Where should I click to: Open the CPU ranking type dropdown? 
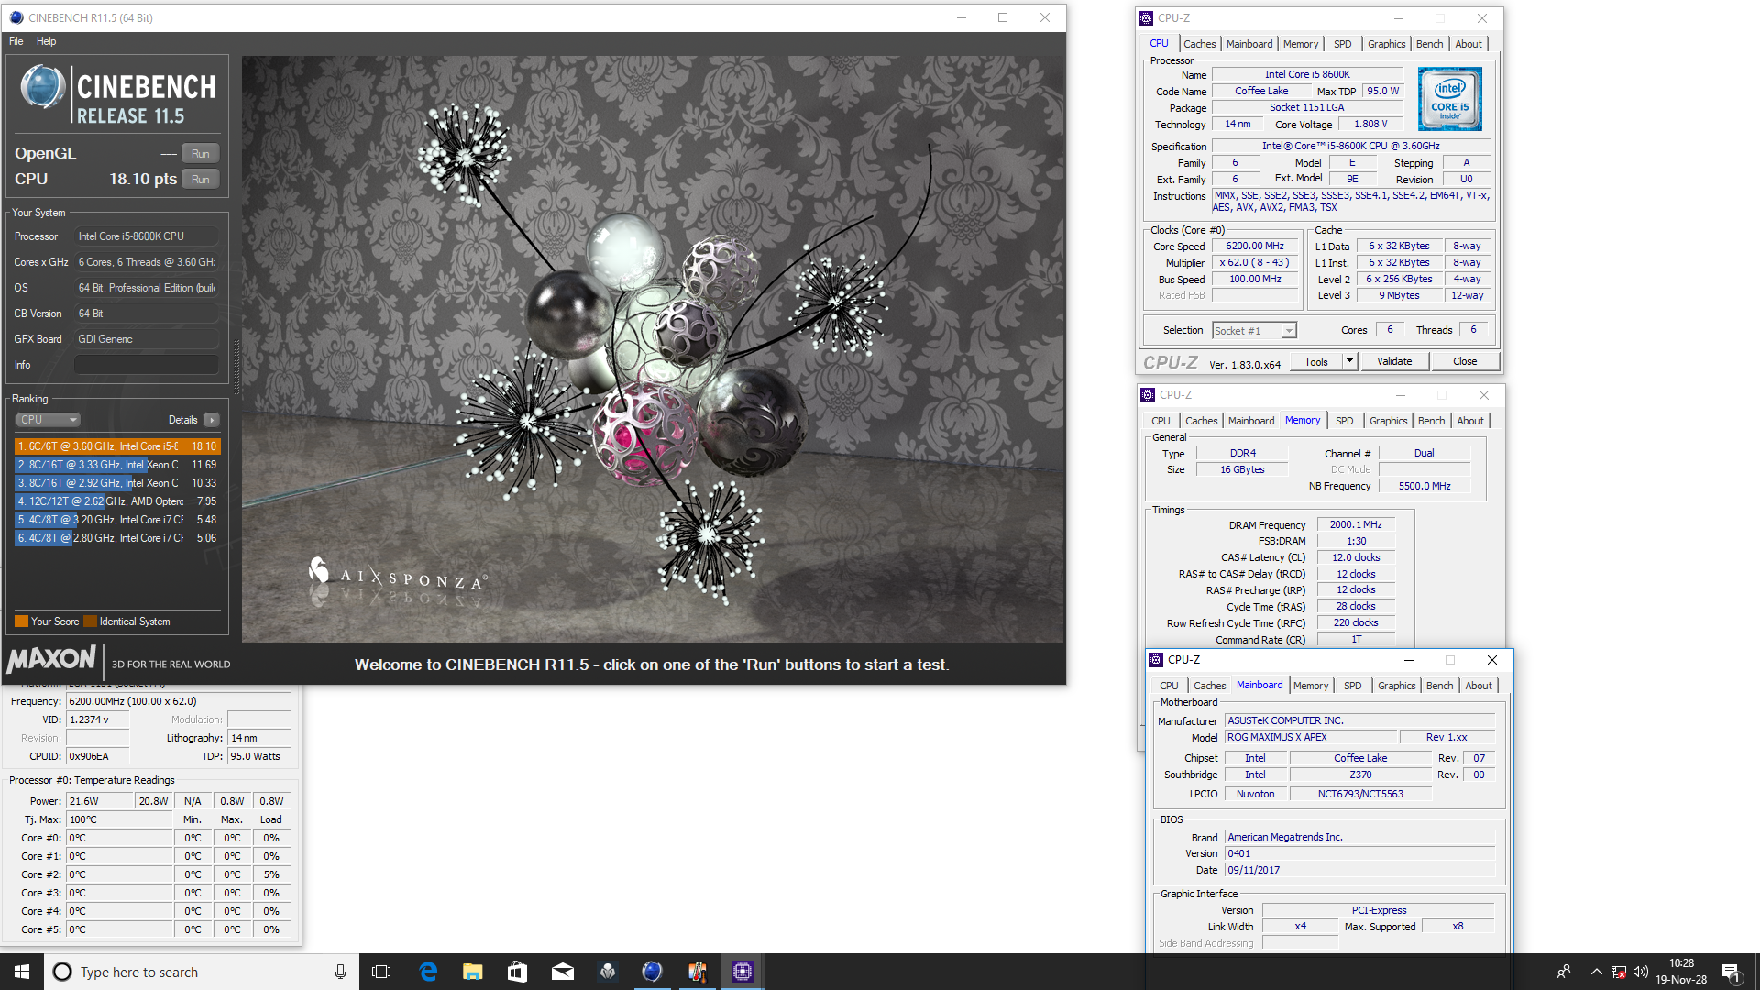(x=49, y=420)
